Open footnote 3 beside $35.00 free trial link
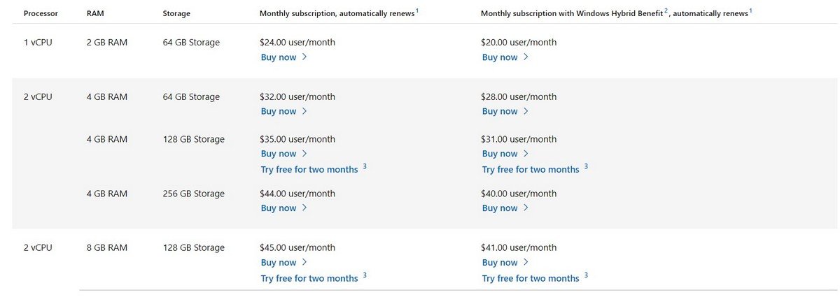The height and width of the screenshot is (297, 840). click(365, 167)
